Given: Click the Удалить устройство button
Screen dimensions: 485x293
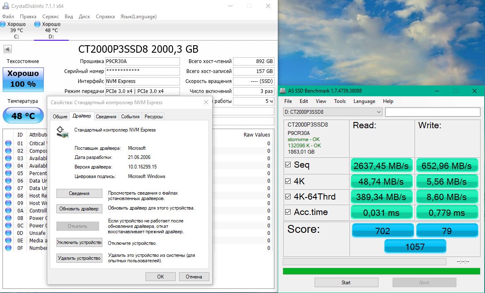Looking at the screenshot, I should pyautogui.click(x=79, y=258).
